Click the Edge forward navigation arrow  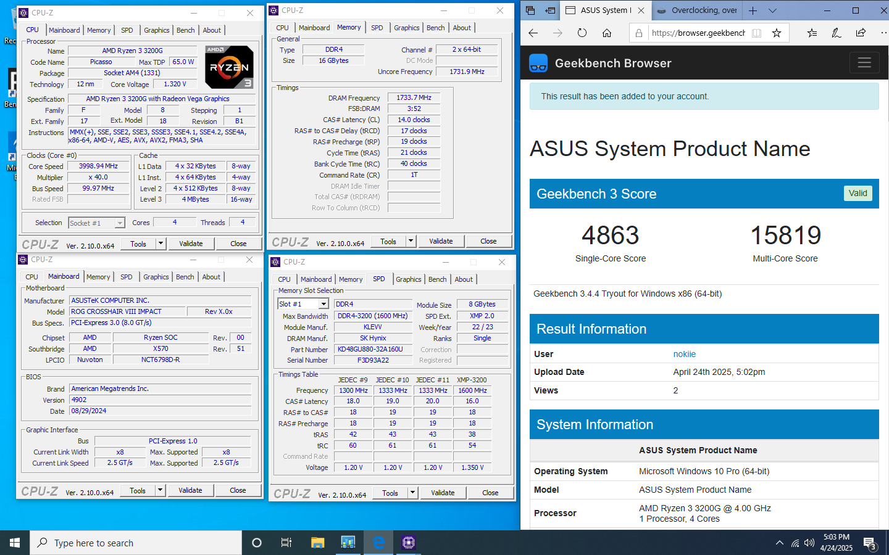[557, 33]
